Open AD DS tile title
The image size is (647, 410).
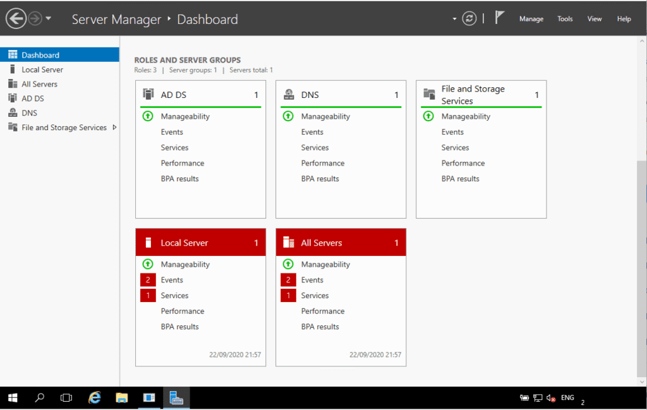[x=173, y=95]
